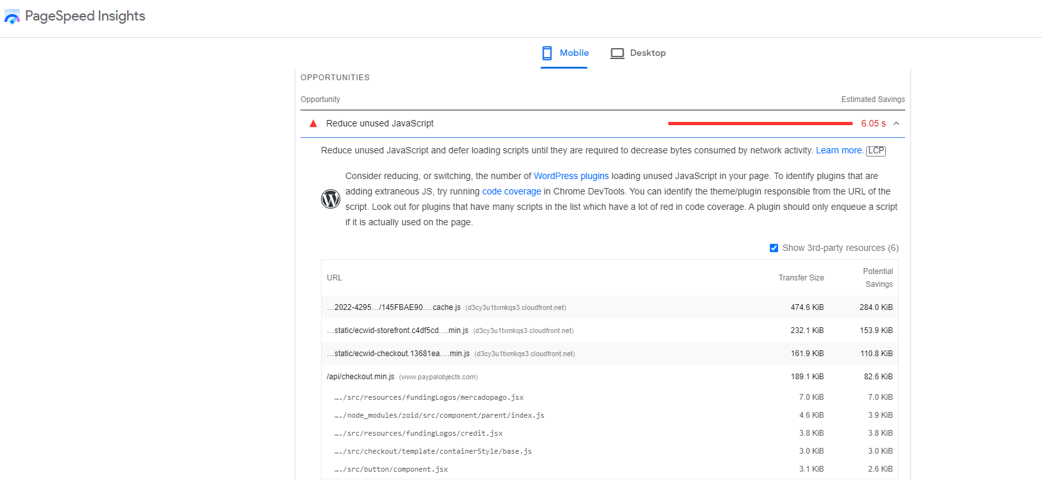Click the Transfer Size column header
This screenshot has height=480, width=1042.
[801, 278]
